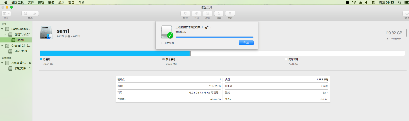Click the 装载点 table row
This screenshot has height=121, width=409.
click(x=169, y=79)
